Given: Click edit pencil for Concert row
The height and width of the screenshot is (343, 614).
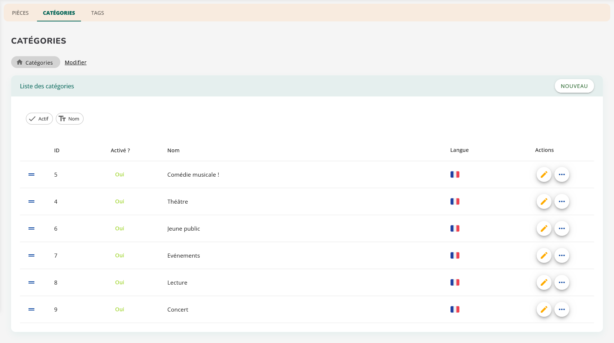Looking at the screenshot, I should click(544, 309).
